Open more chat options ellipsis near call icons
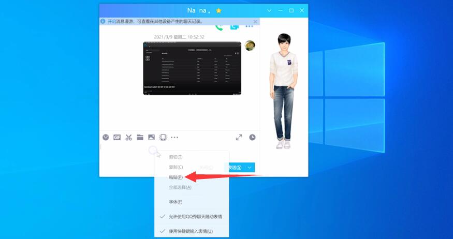The height and width of the screenshot is (239, 453). [x=249, y=27]
